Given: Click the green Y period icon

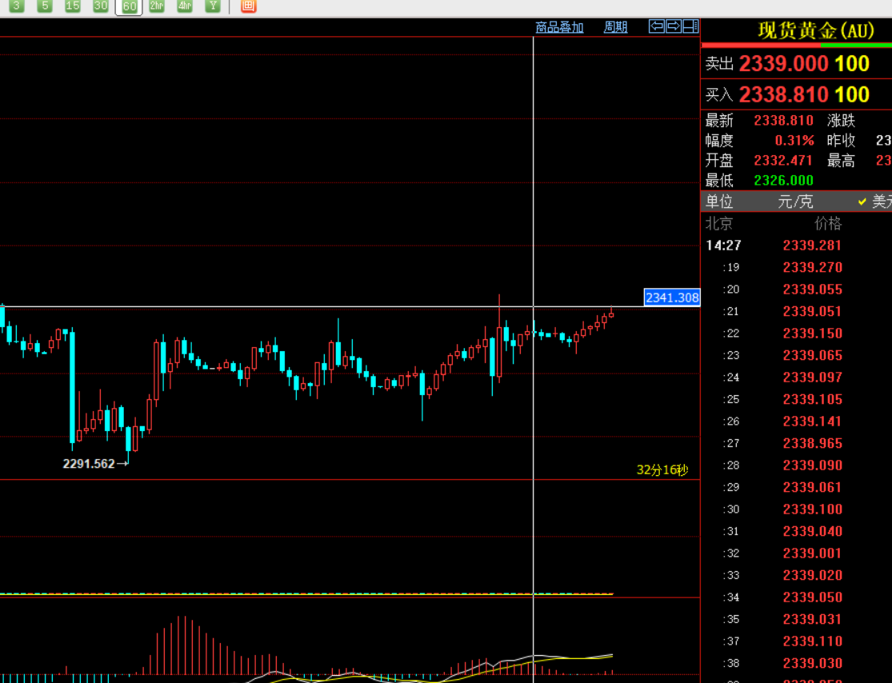Looking at the screenshot, I should point(212,6).
